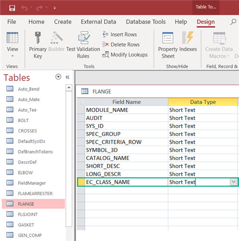Select FieldManager table
The width and height of the screenshot is (239, 241).
[32, 183]
